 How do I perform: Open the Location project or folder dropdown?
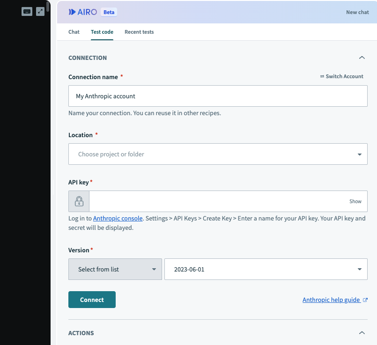click(218, 154)
